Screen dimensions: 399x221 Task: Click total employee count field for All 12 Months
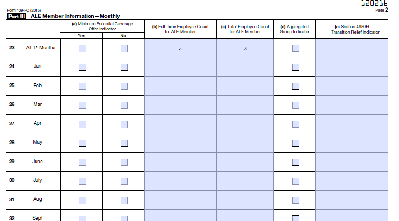click(x=245, y=48)
